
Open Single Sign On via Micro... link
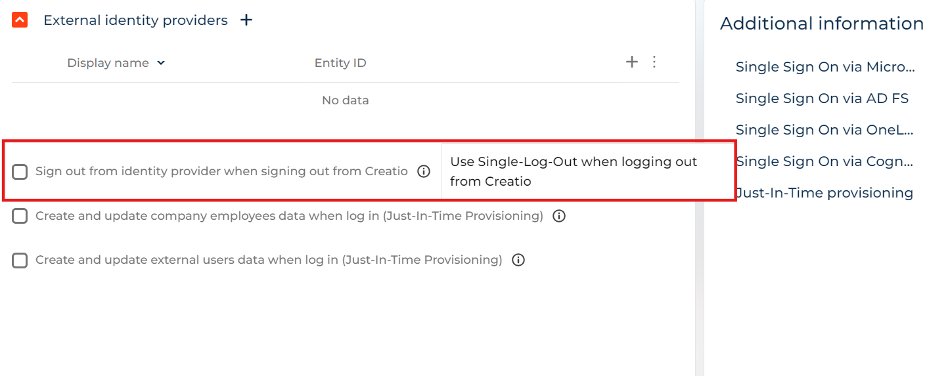click(825, 67)
